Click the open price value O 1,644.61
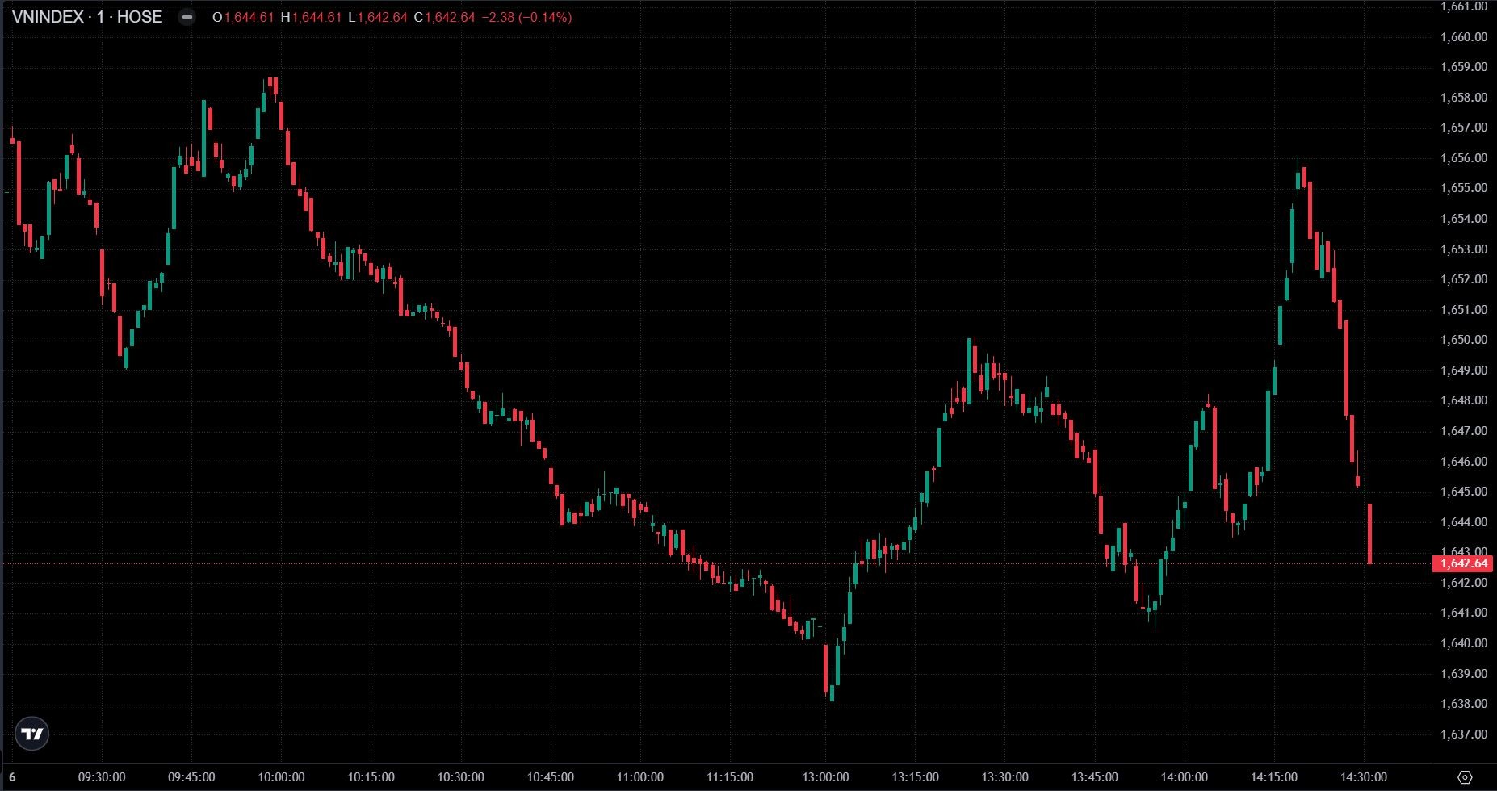 [244, 17]
